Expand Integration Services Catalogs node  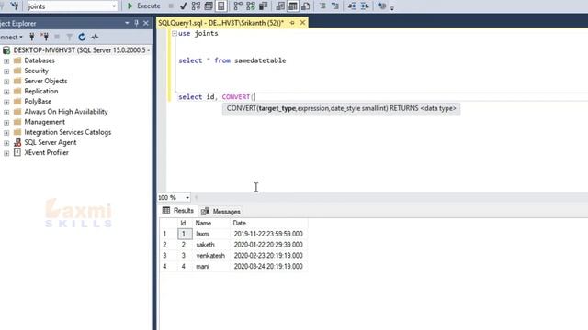click(x=6, y=132)
